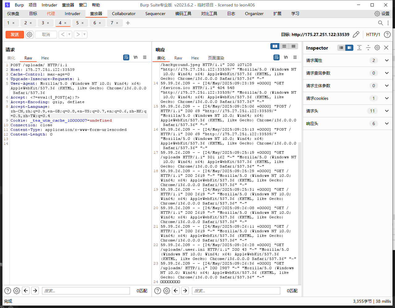Click the response pane vertical scrollbar
The image size is (395, 308).
point(300,213)
